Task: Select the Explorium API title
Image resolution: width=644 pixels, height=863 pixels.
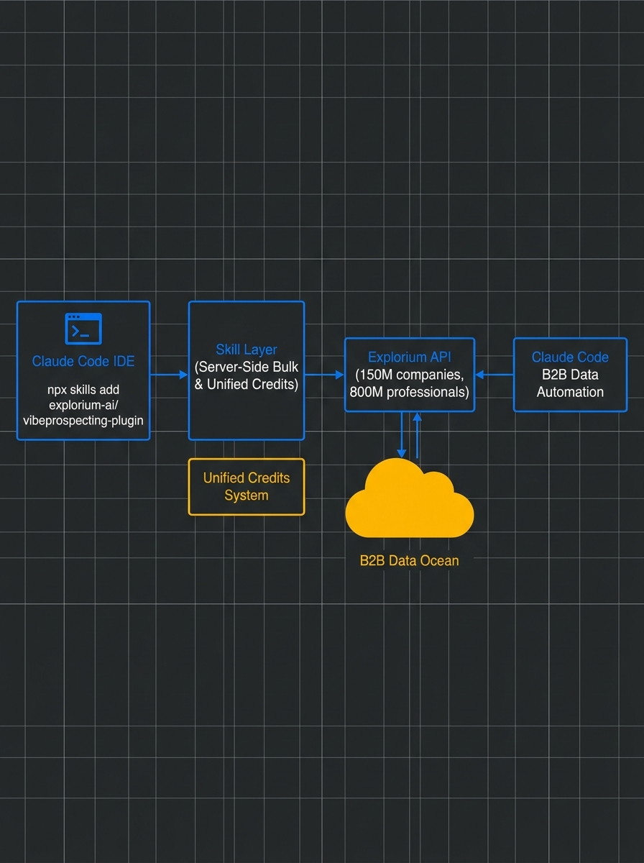Action: click(410, 357)
